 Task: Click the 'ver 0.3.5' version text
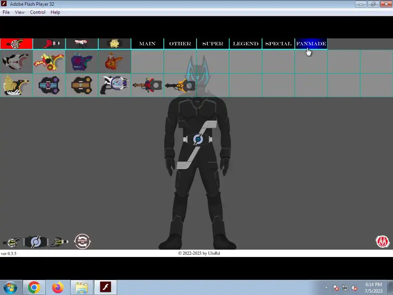(x=8, y=254)
